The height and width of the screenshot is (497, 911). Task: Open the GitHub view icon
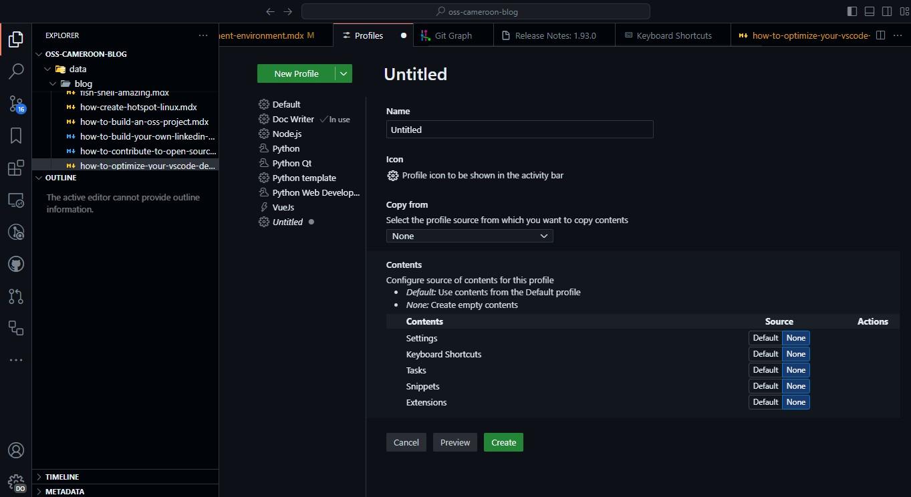click(16, 264)
